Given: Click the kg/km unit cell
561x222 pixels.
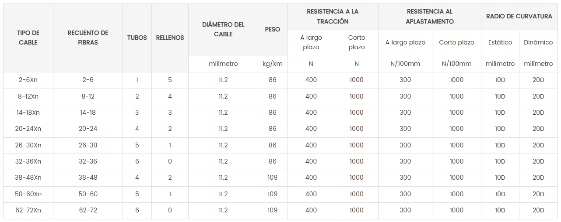Looking at the screenshot, I should pos(273,64).
